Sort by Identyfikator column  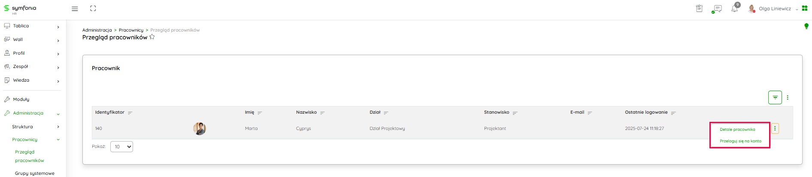(130, 113)
